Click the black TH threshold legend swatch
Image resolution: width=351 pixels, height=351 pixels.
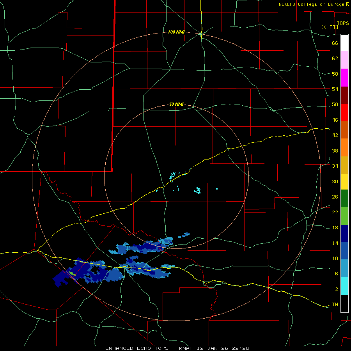pos(344,303)
